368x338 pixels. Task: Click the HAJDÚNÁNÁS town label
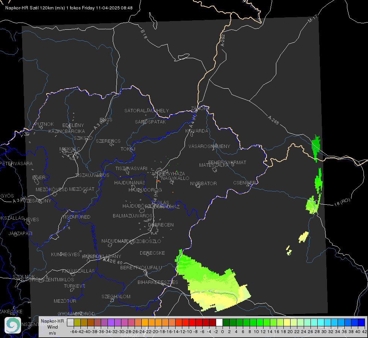(130, 183)
